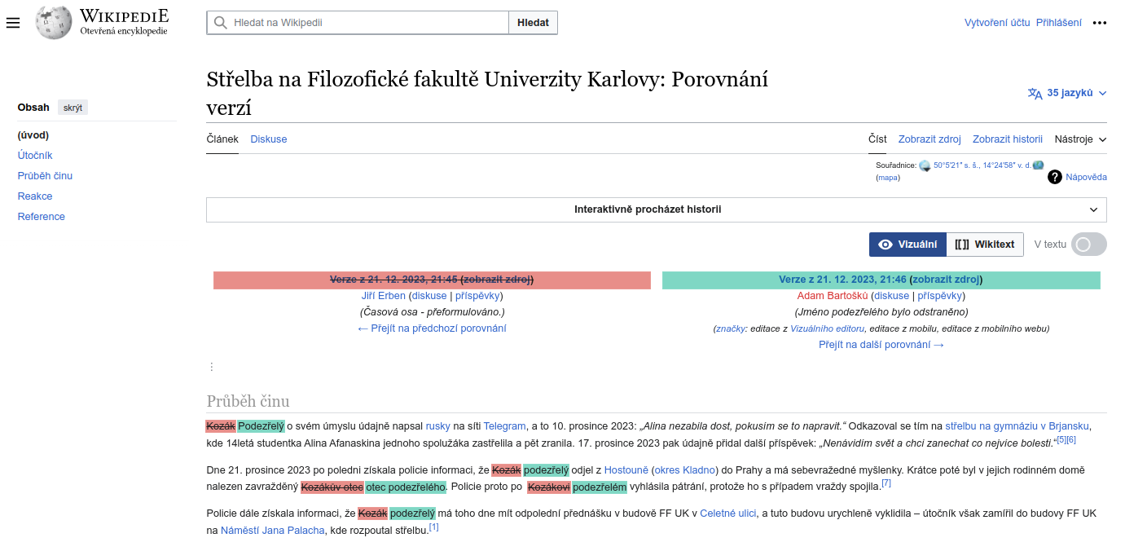Follow the Přejít na další porovnání link
The image size is (1125, 551).
[881, 344]
